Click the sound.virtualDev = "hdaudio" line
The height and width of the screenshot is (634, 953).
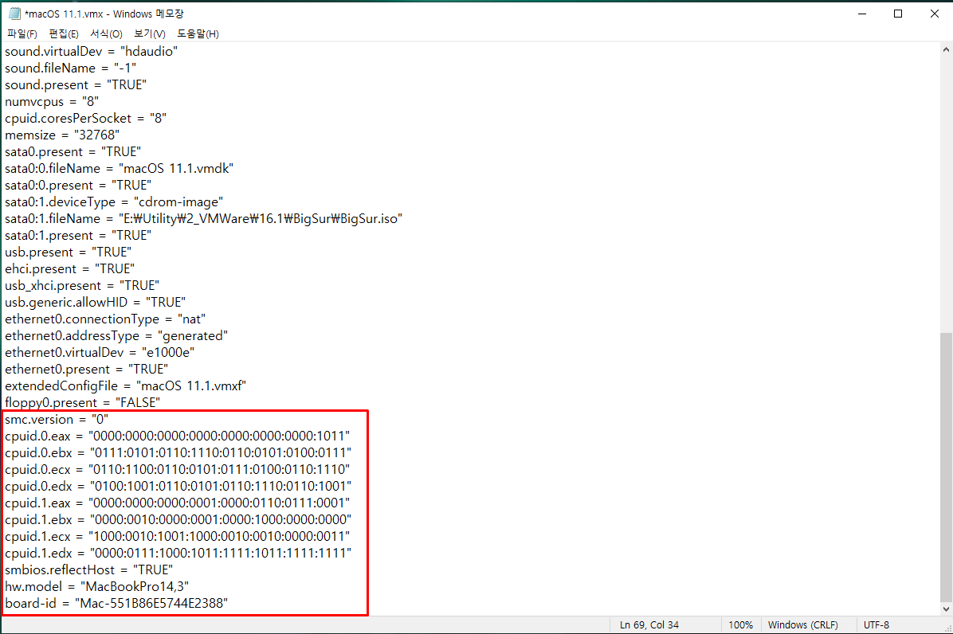tap(91, 52)
